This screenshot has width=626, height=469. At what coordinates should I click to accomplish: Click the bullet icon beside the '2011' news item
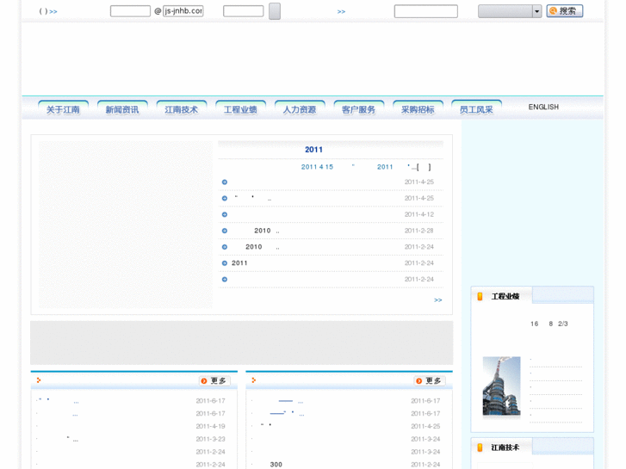pos(225,263)
